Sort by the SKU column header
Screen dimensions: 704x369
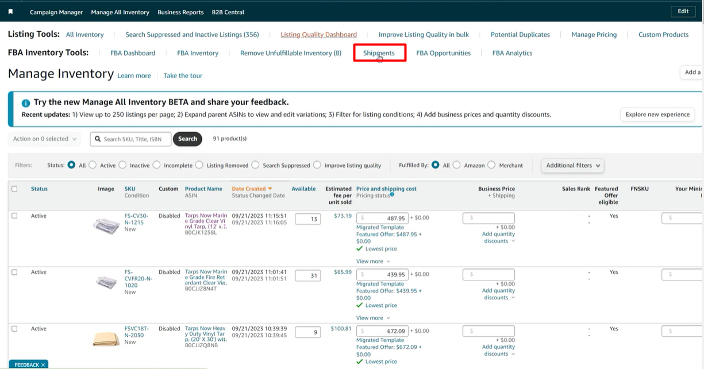[x=130, y=189]
